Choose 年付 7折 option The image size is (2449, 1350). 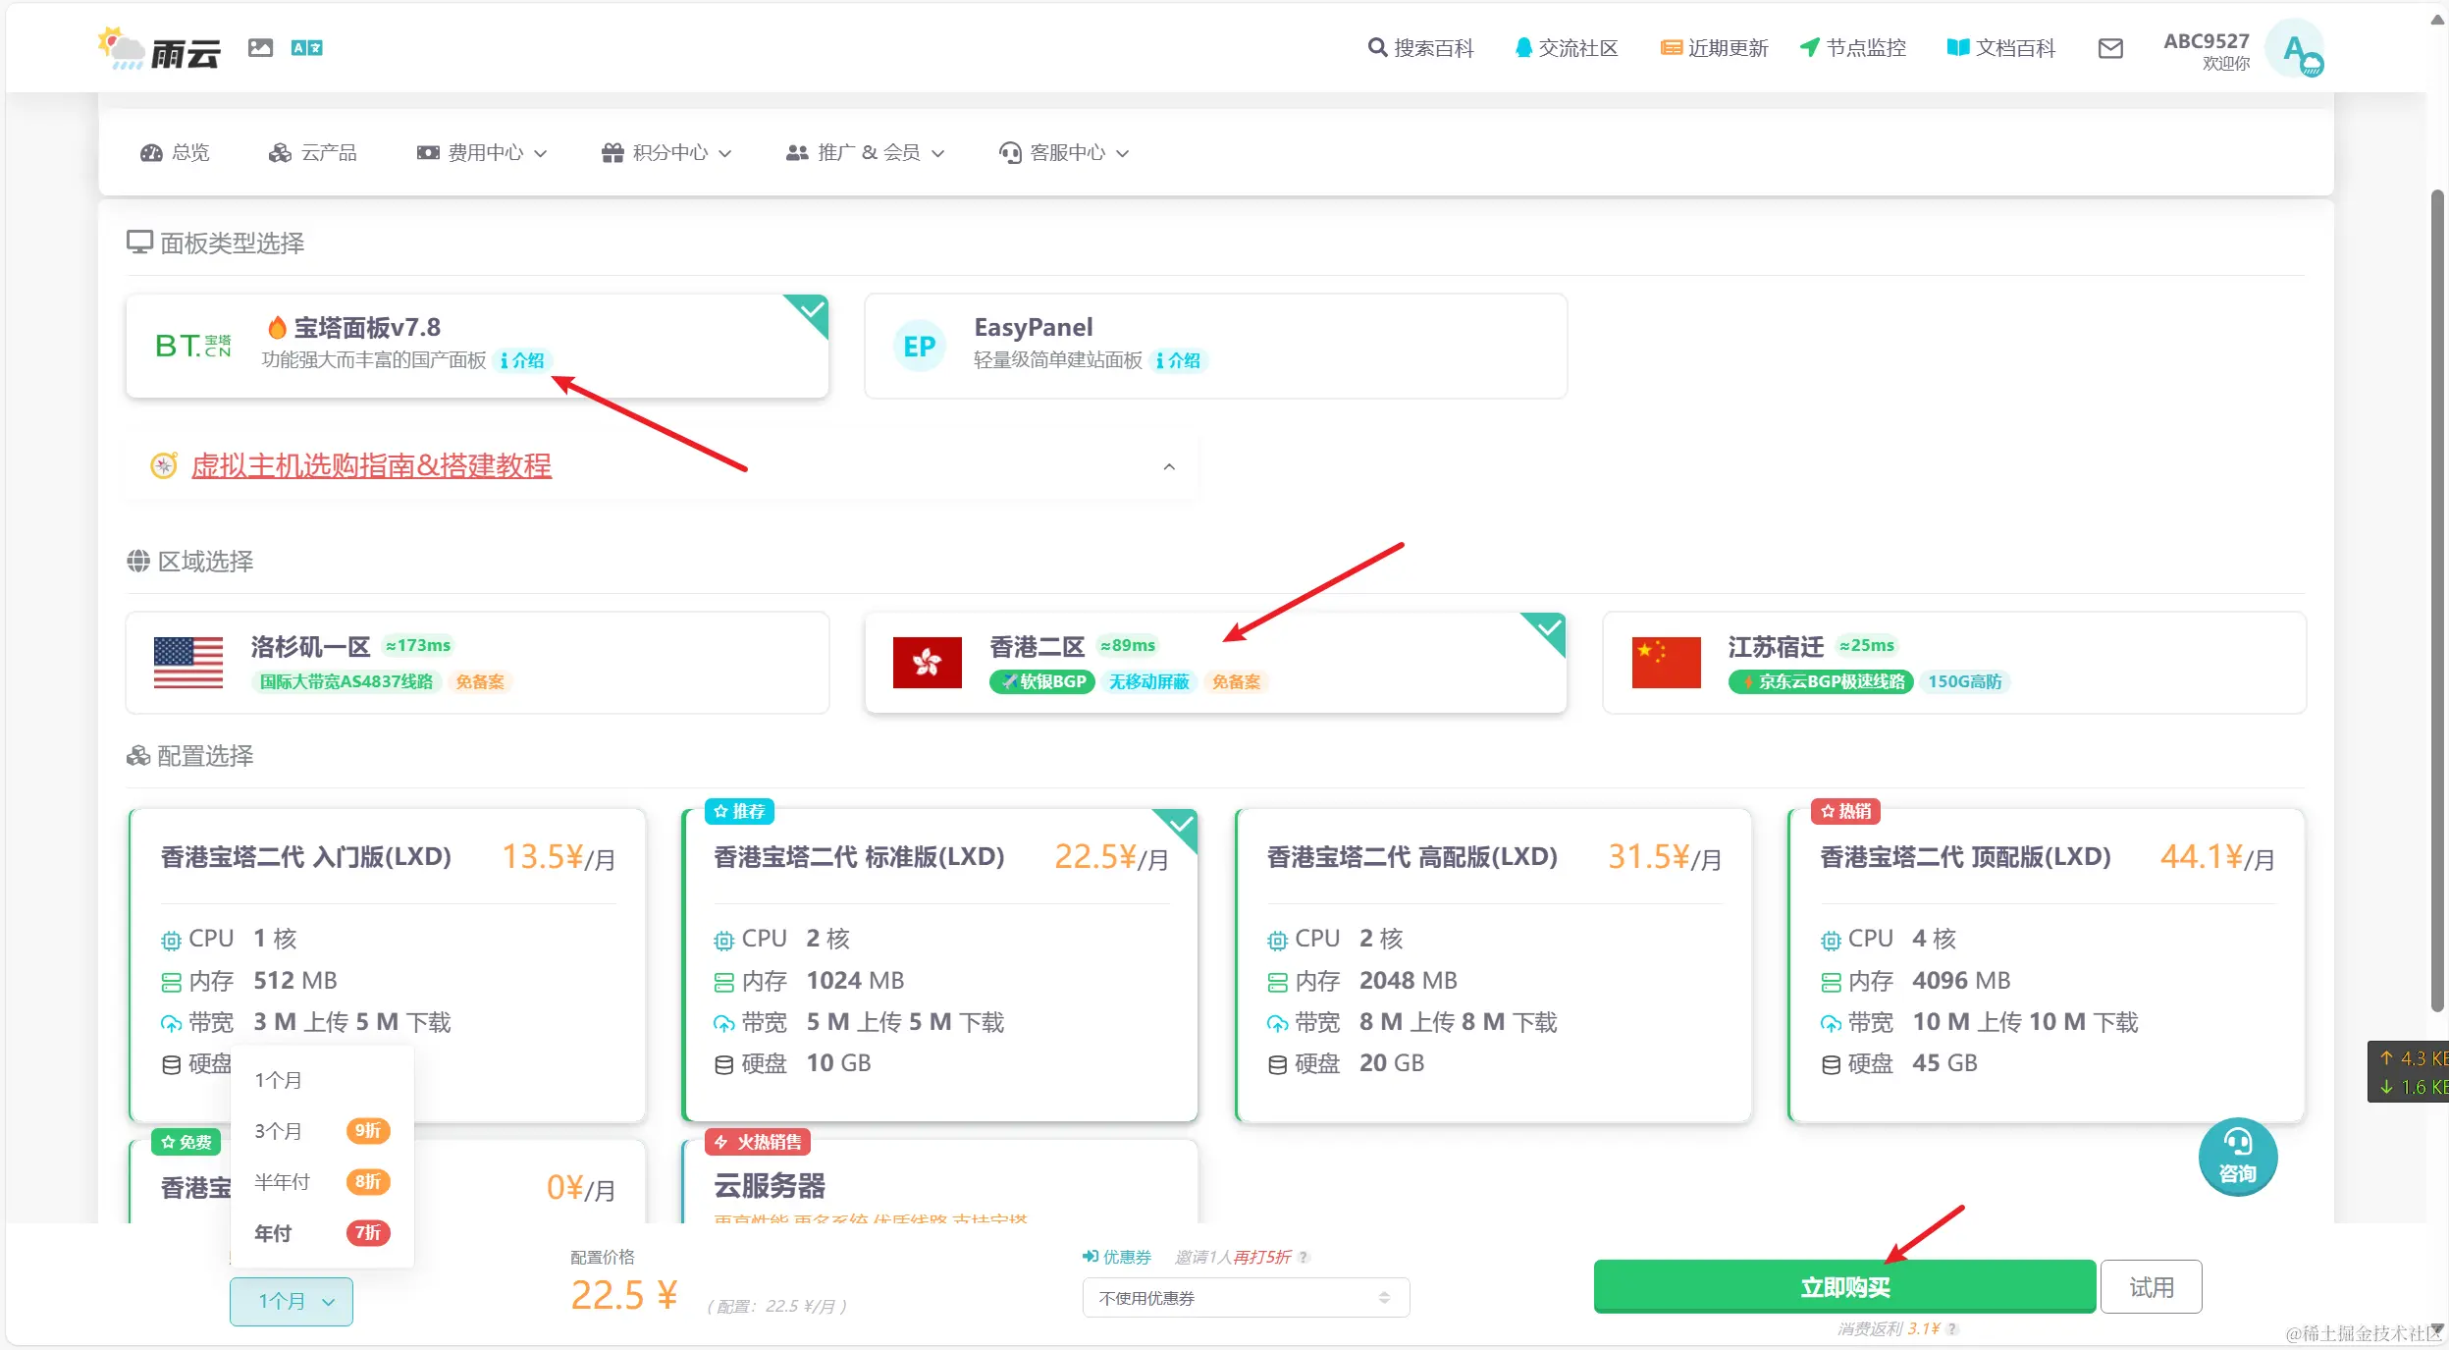coord(322,1233)
